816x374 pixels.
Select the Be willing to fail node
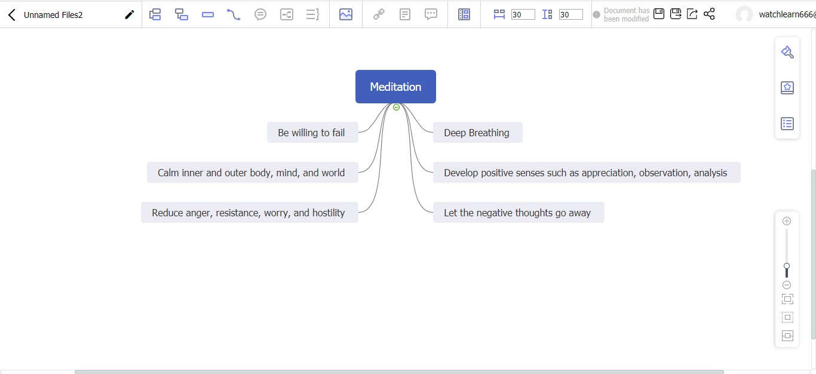pyautogui.click(x=312, y=133)
